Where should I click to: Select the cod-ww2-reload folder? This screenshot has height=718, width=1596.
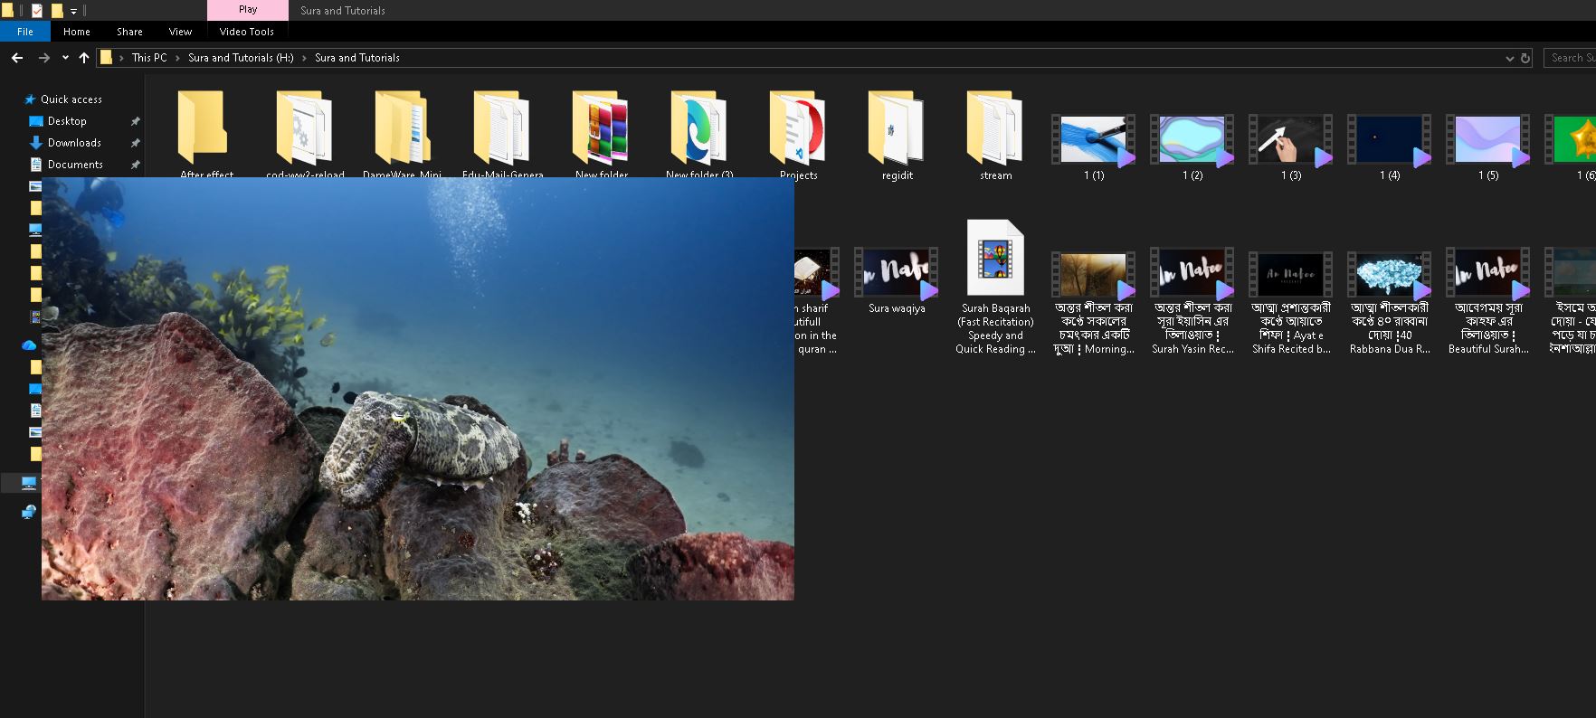tap(305, 134)
